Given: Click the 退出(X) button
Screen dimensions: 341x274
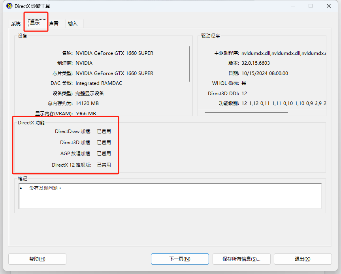Looking at the screenshot, I should 302,259.
